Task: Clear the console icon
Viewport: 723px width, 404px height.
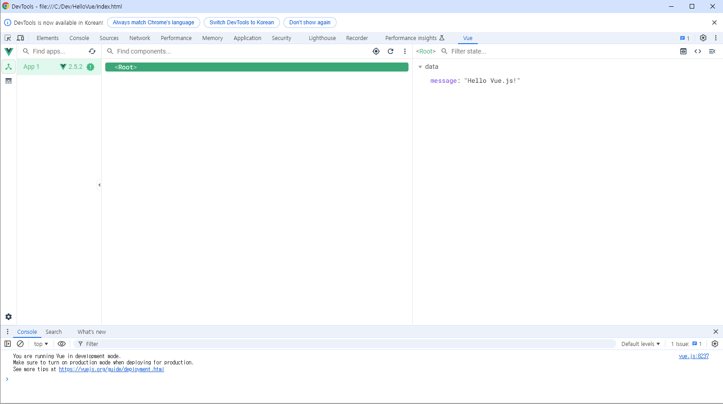Action: 20,344
